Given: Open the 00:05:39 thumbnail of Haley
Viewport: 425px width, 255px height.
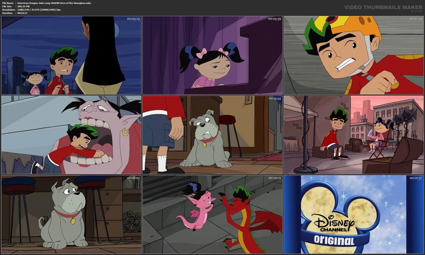Looking at the screenshot, I should click(212, 55).
